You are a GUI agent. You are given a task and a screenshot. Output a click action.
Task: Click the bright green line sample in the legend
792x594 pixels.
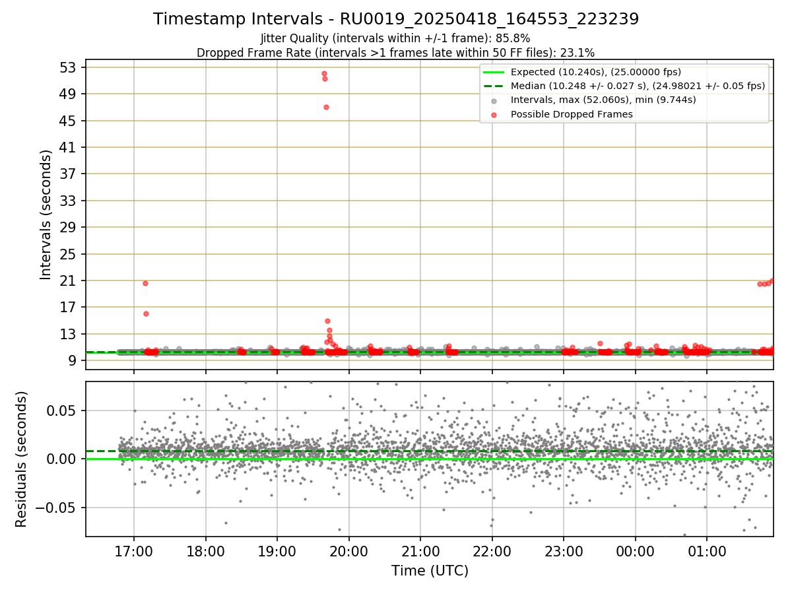point(494,73)
